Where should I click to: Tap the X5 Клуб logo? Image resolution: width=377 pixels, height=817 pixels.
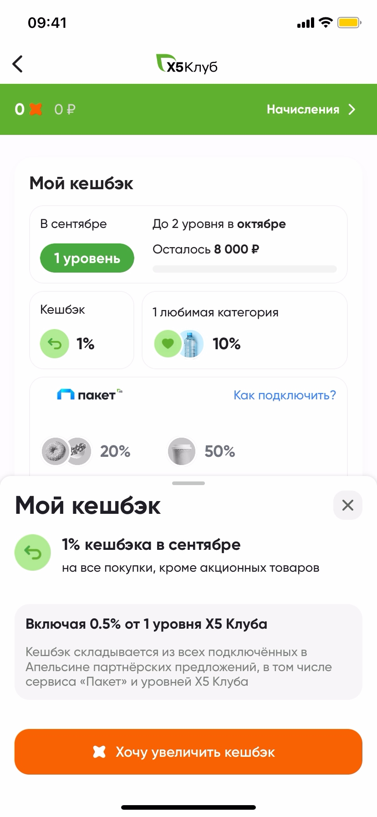click(187, 65)
